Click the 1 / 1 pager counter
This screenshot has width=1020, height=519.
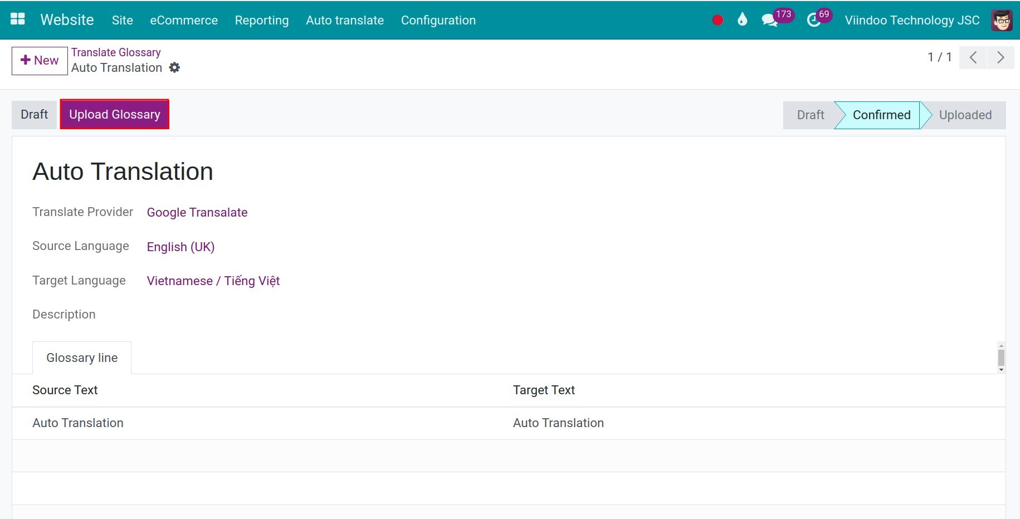[939, 57]
